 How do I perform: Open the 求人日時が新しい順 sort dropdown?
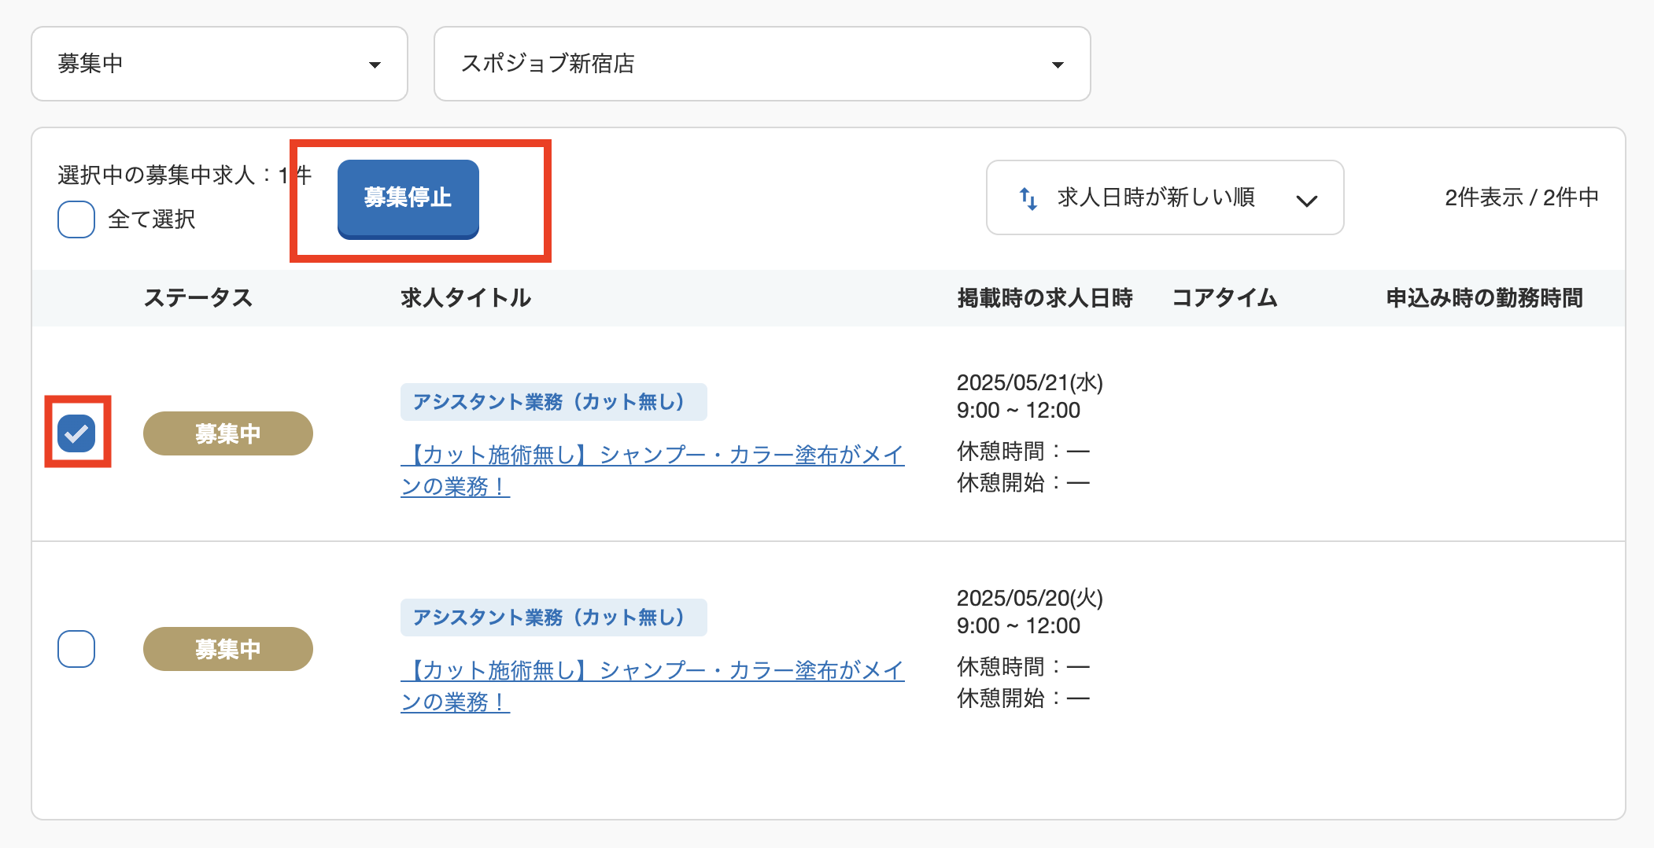click(x=1165, y=198)
